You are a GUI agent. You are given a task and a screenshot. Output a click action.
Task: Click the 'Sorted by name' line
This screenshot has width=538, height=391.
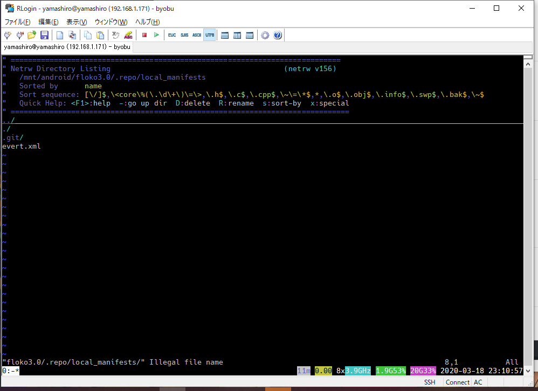coord(60,86)
